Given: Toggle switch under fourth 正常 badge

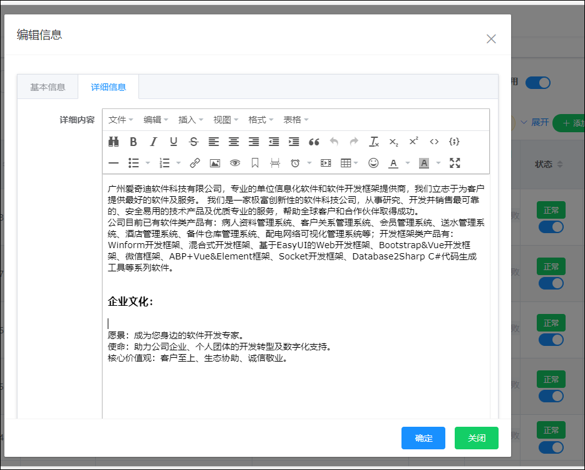Looking at the screenshot, I should (x=551, y=396).
